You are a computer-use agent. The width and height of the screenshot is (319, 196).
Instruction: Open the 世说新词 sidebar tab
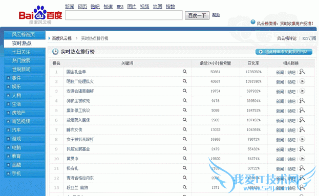(25, 70)
